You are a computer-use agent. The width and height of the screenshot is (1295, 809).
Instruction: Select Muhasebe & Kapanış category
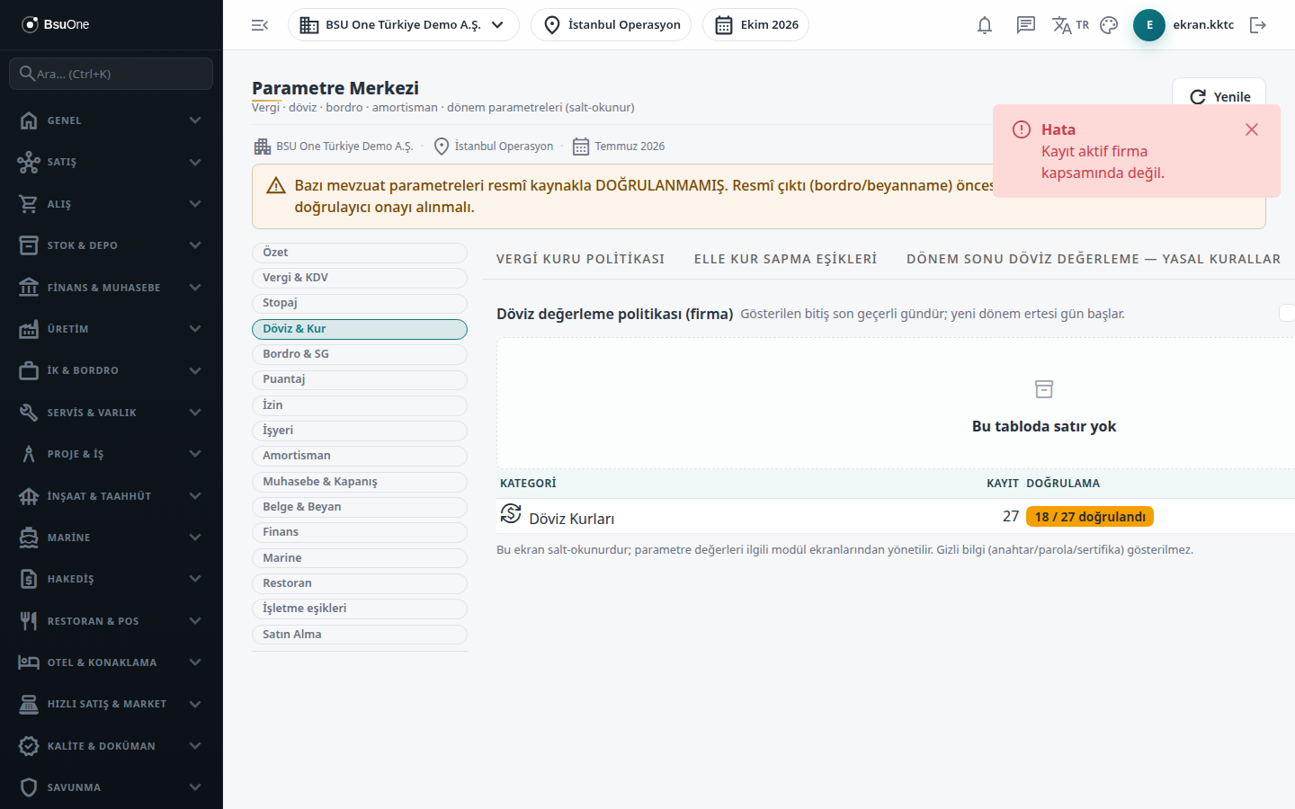360,482
